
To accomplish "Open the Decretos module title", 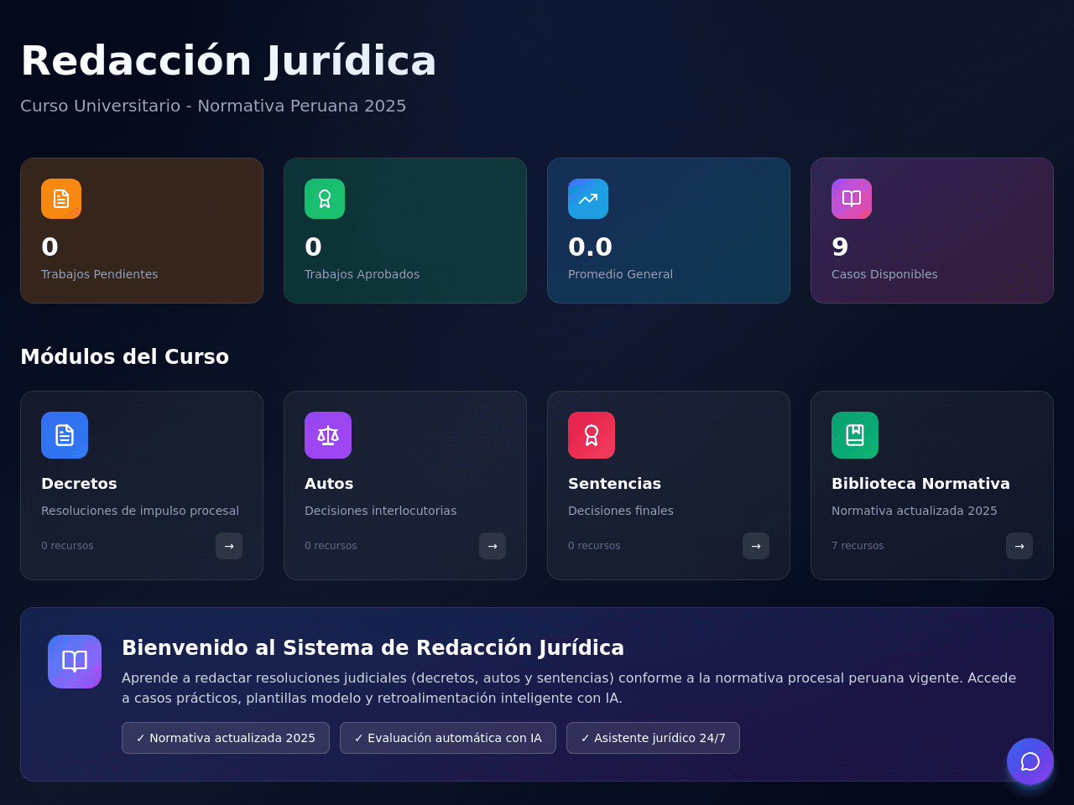I will tap(79, 484).
